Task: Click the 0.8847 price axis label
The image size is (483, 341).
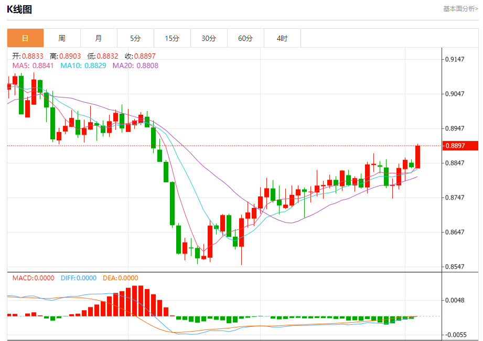Action: click(x=455, y=163)
